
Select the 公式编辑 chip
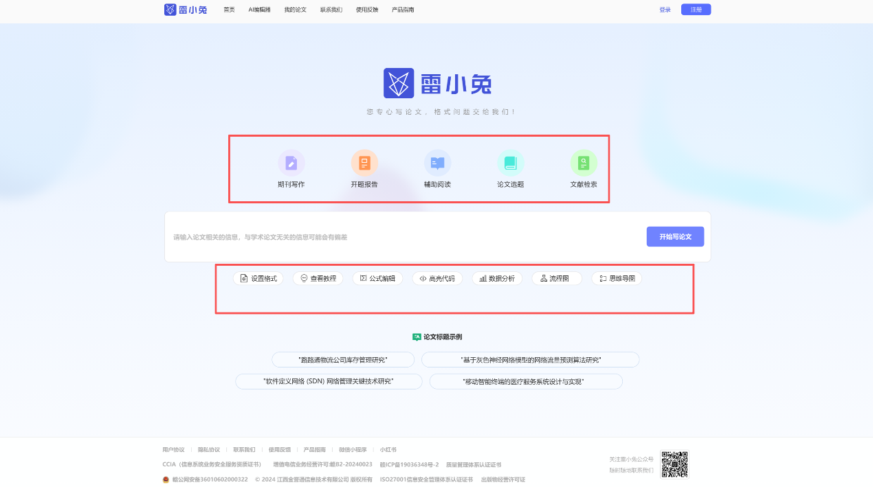[x=378, y=278]
